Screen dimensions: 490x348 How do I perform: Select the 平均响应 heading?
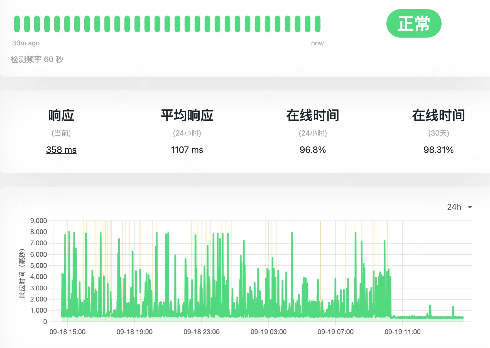[x=187, y=116]
